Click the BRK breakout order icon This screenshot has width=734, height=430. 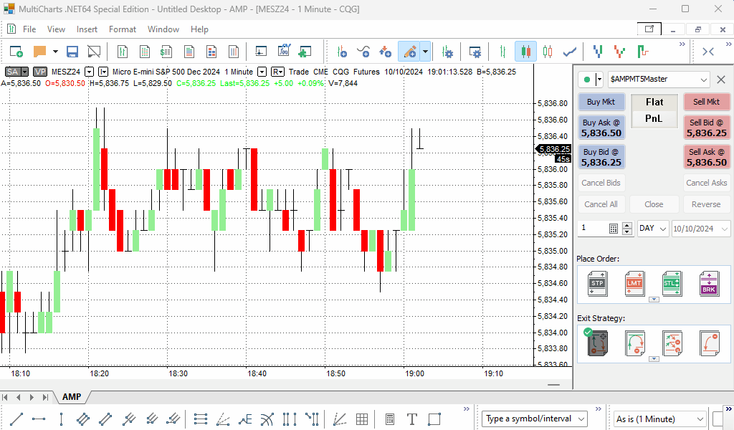click(709, 283)
